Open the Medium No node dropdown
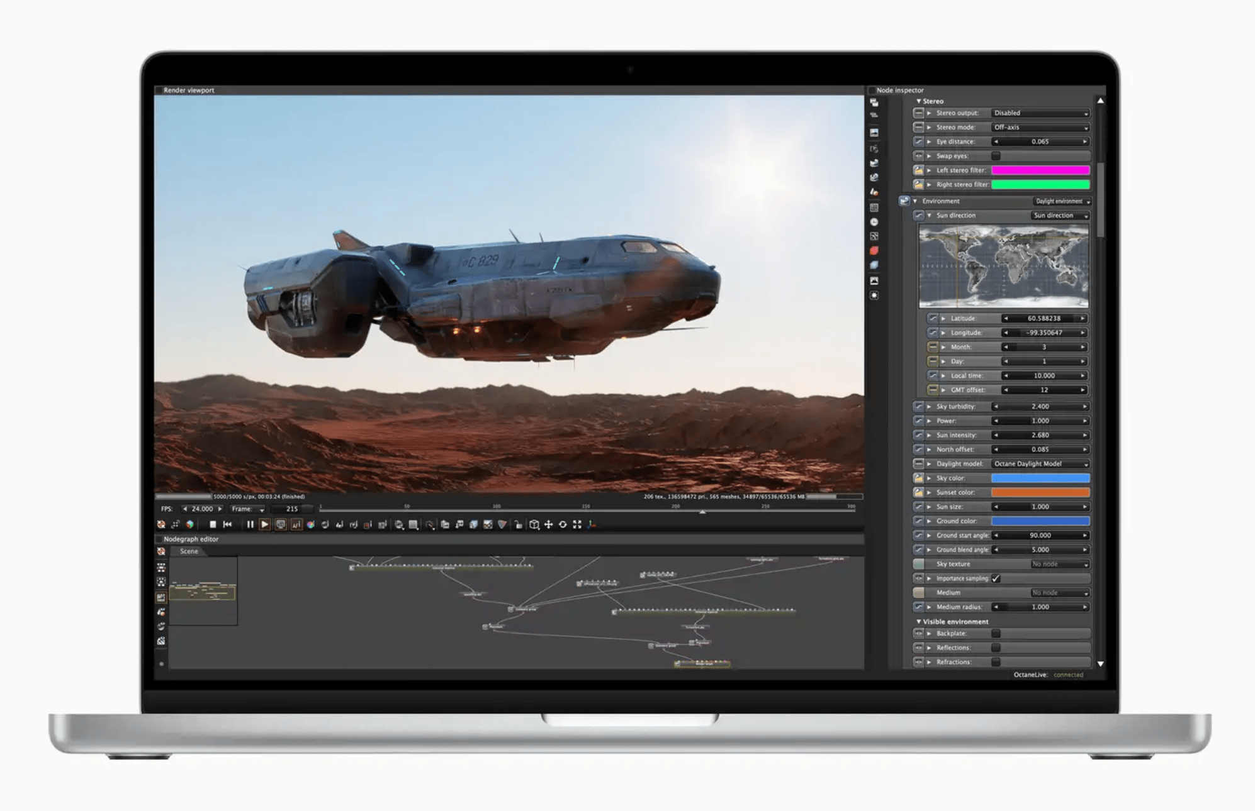 pos(1061,593)
